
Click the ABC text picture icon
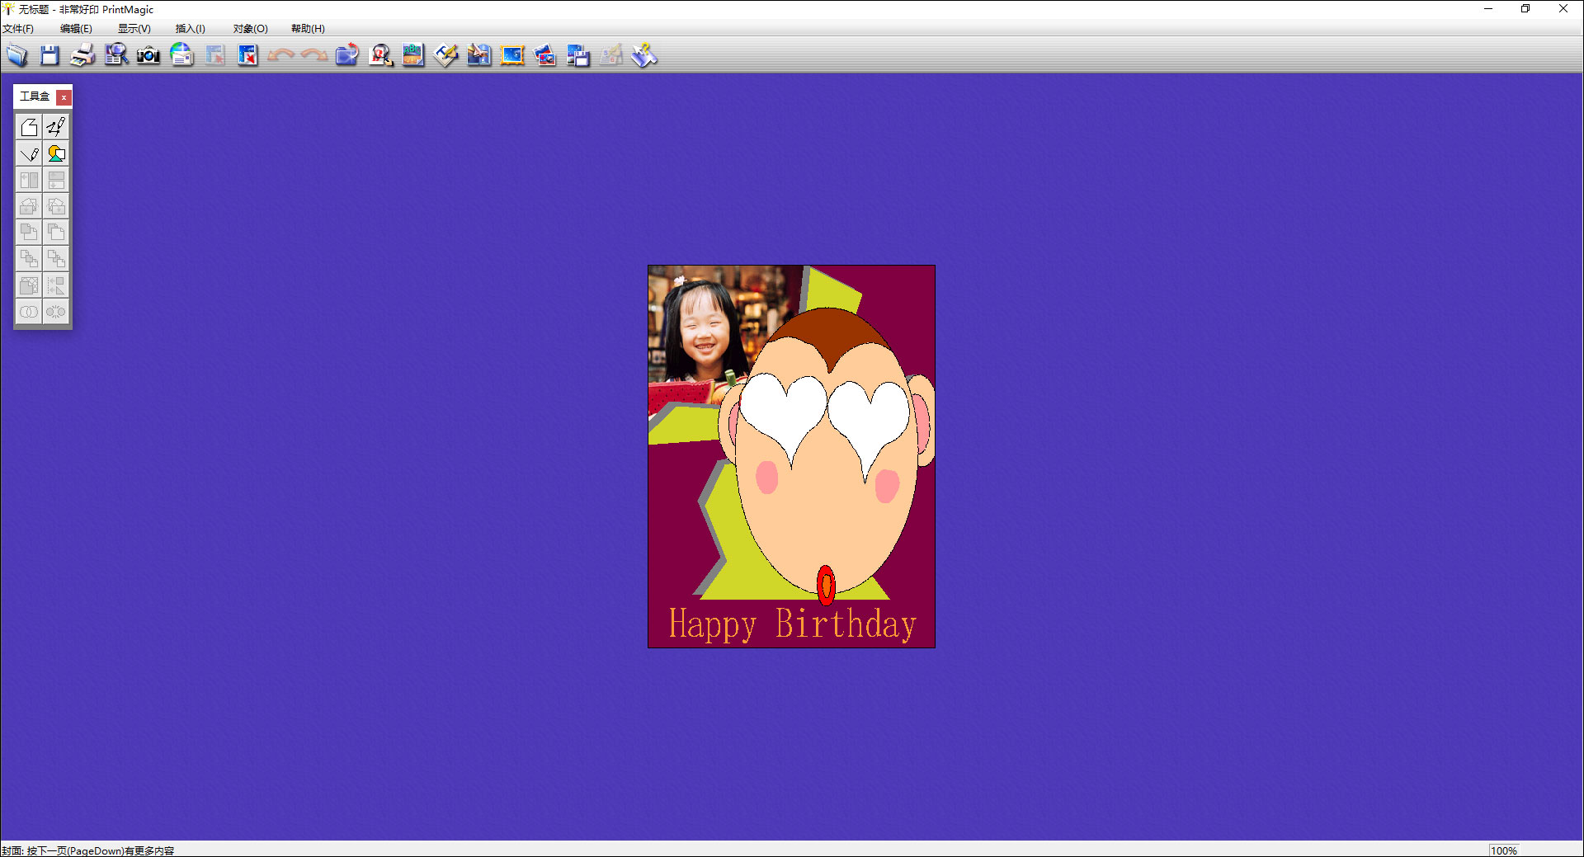point(412,55)
